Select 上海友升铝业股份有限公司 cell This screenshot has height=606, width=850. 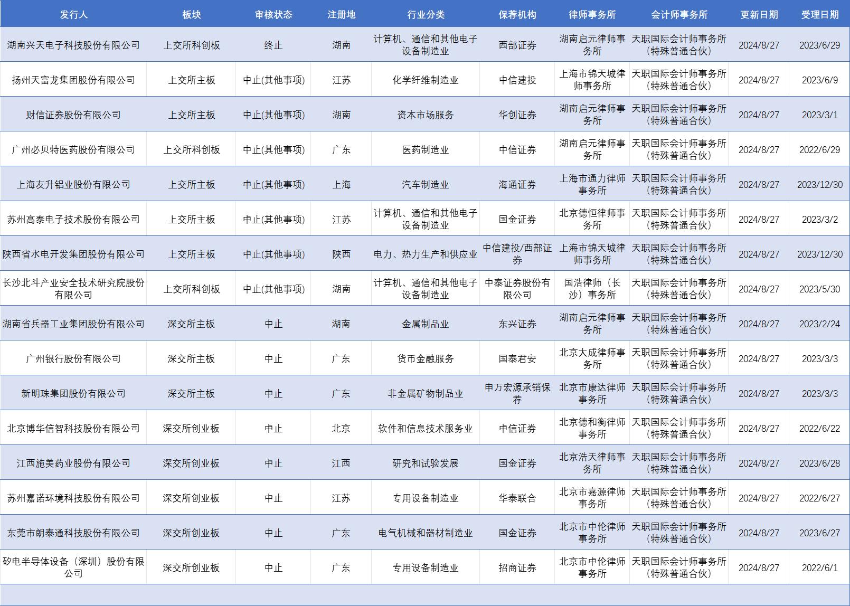tap(73, 185)
